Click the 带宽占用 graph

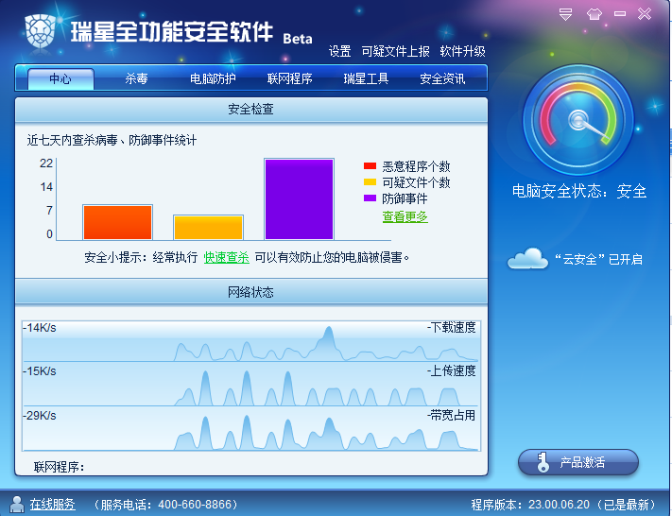coord(251,428)
